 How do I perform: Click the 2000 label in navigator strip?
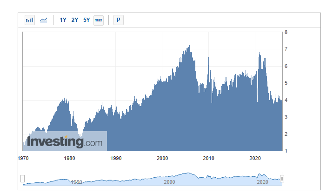pyautogui.click(x=169, y=182)
